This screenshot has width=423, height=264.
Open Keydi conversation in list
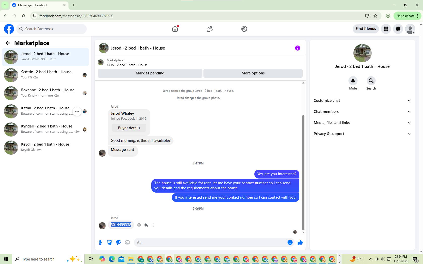tap(45, 148)
